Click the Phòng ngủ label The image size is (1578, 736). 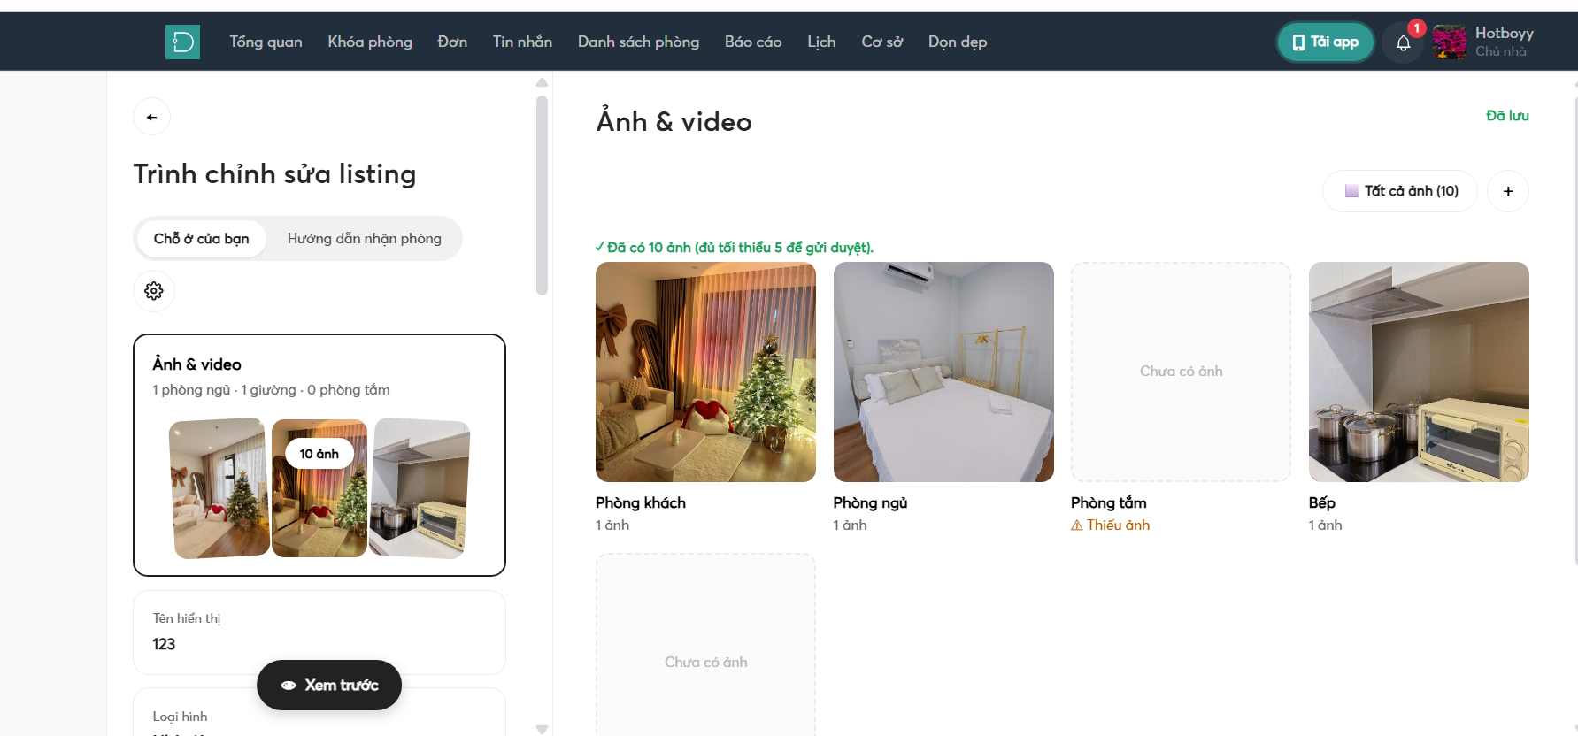pos(870,502)
